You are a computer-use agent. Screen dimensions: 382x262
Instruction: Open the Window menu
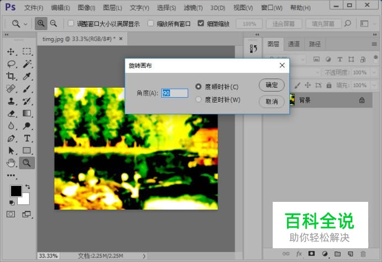pos(272,8)
